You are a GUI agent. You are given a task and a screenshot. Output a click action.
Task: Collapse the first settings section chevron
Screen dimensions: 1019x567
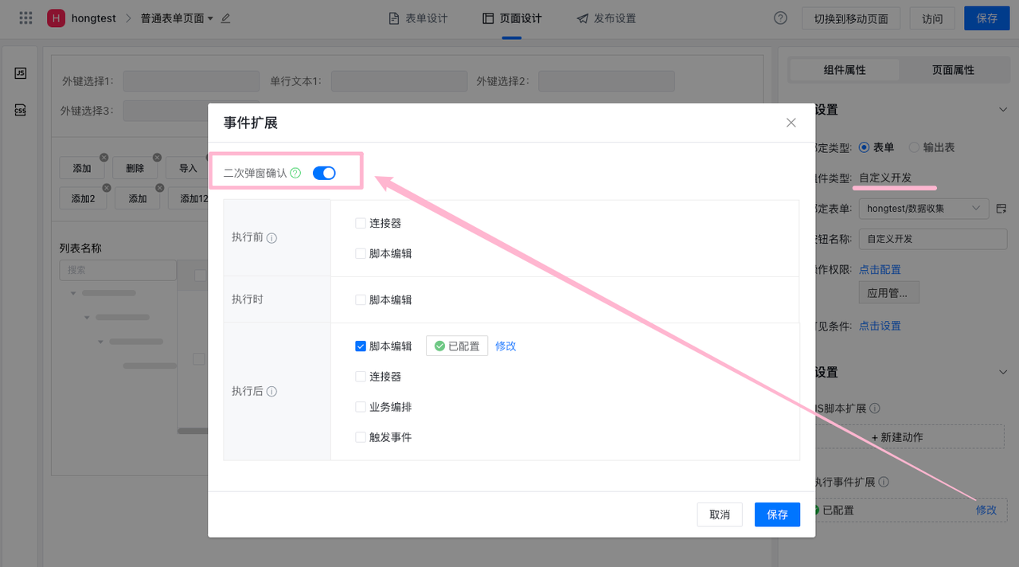(1002, 110)
